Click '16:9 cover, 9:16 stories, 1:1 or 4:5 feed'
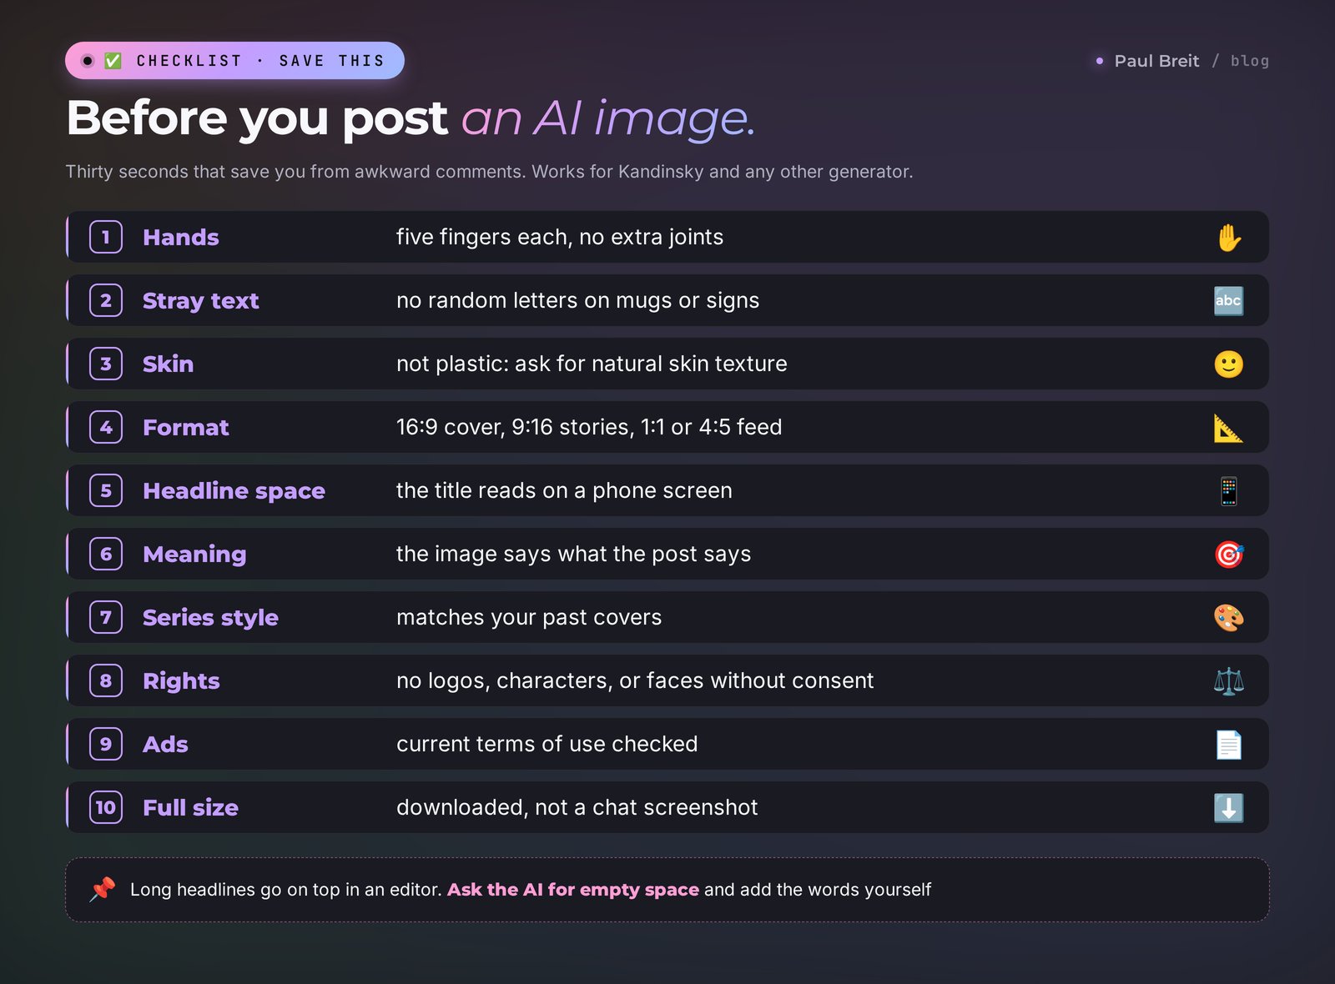Viewport: 1335px width, 984px height. [589, 428]
